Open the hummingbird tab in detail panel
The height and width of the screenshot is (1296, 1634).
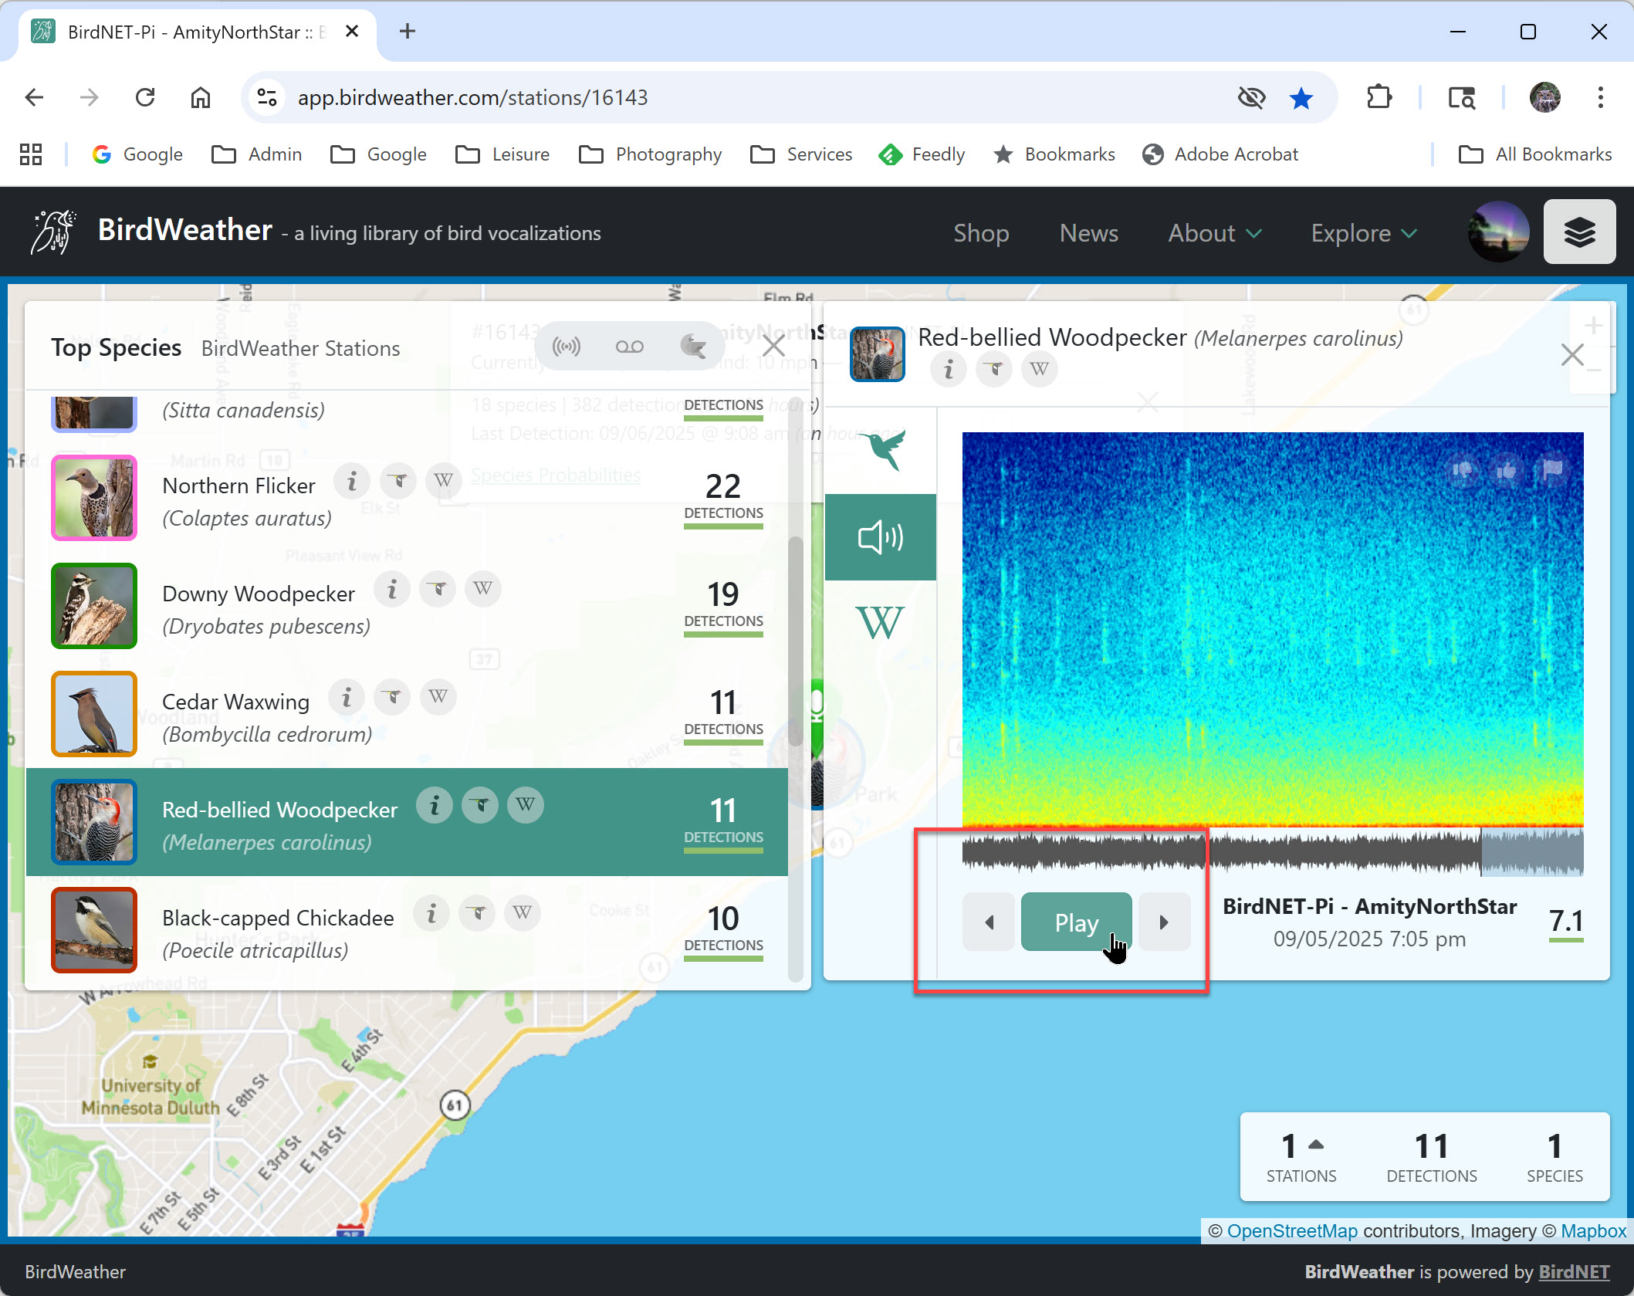[x=881, y=450]
